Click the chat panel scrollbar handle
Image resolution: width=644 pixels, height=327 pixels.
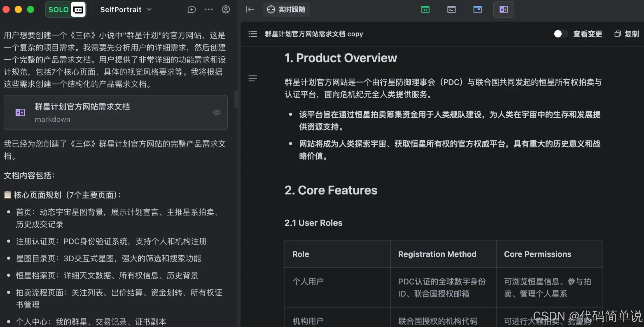tap(235, 100)
